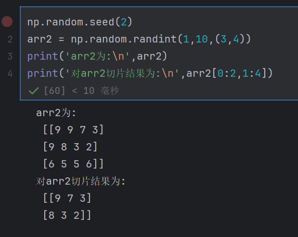298x237 pixels.
Task: Click output row [9 8 3 2]
Action: [70, 147]
